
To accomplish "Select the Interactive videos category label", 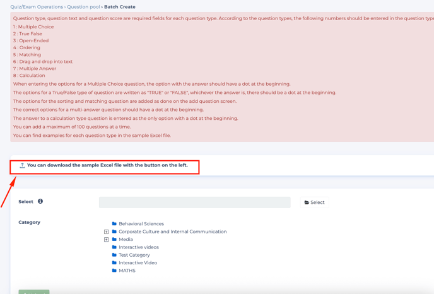I will pyautogui.click(x=138, y=247).
